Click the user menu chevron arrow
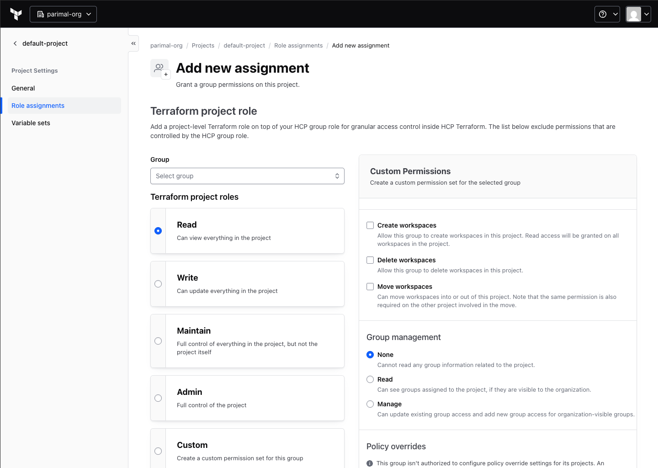This screenshot has height=468, width=658. pyautogui.click(x=647, y=14)
